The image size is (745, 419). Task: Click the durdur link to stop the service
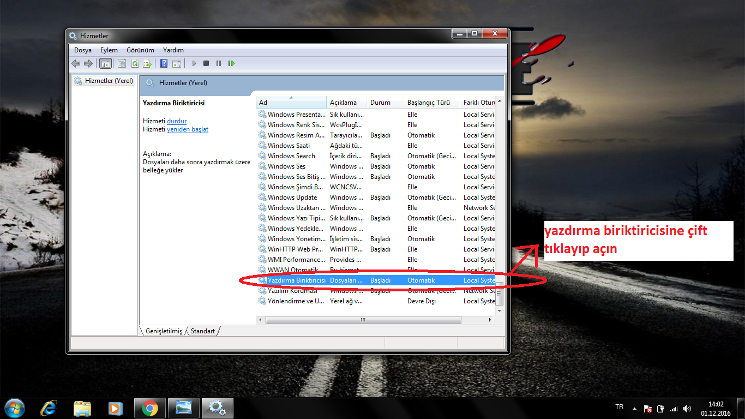click(x=177, y=121)
